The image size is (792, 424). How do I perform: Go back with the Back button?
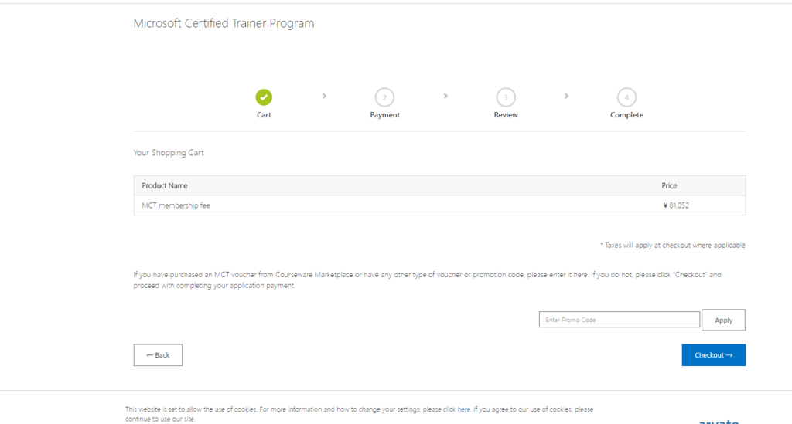[x=158, y=355]
